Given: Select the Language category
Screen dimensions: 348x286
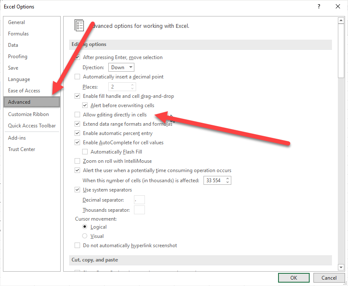Looking at the screenshot, I should [19, 79].
